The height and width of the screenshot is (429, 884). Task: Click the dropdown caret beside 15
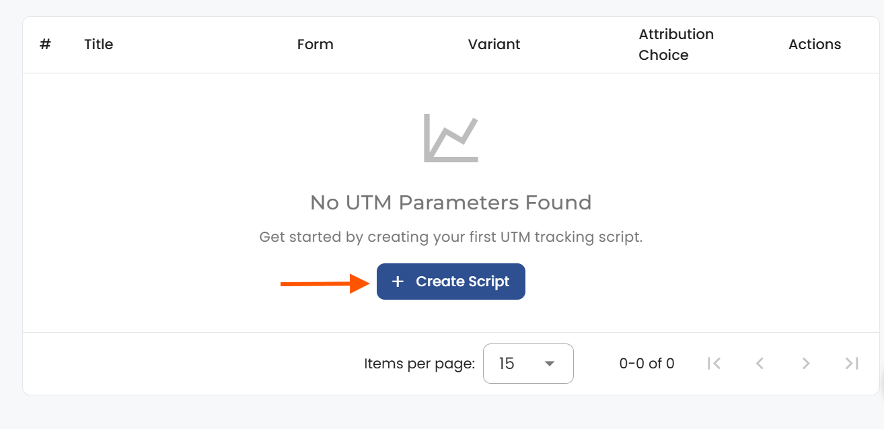point(550,364)
